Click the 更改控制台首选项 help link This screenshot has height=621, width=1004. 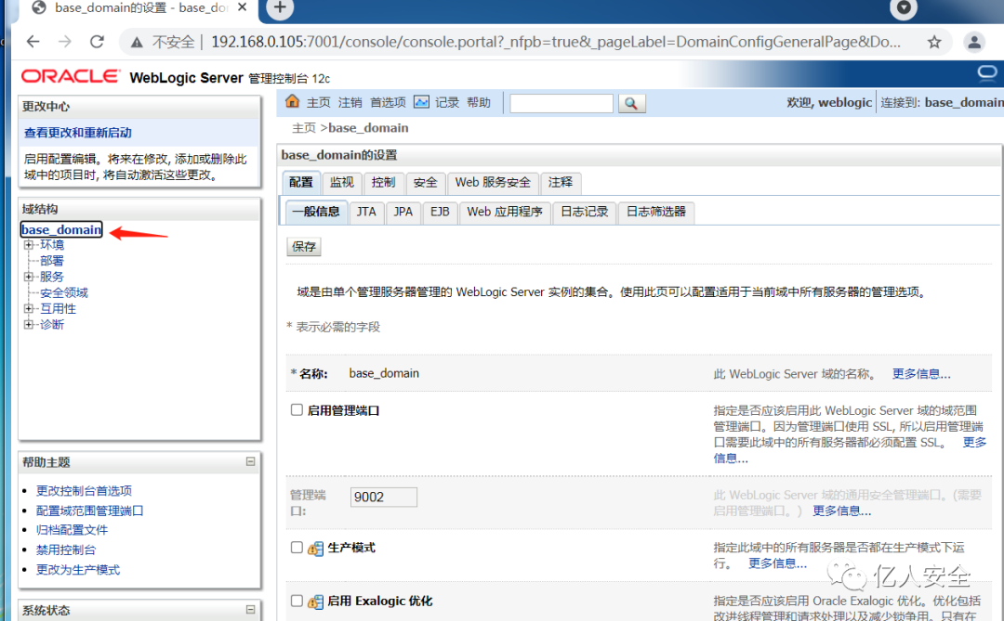(84, 490)
